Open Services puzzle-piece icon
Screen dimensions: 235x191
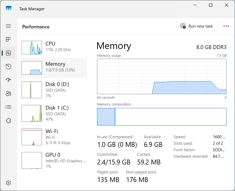tap(8, 121)
